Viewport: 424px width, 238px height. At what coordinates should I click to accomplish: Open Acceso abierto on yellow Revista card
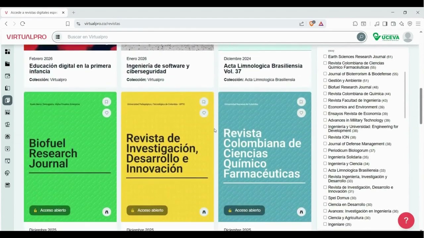pos(147,210)
